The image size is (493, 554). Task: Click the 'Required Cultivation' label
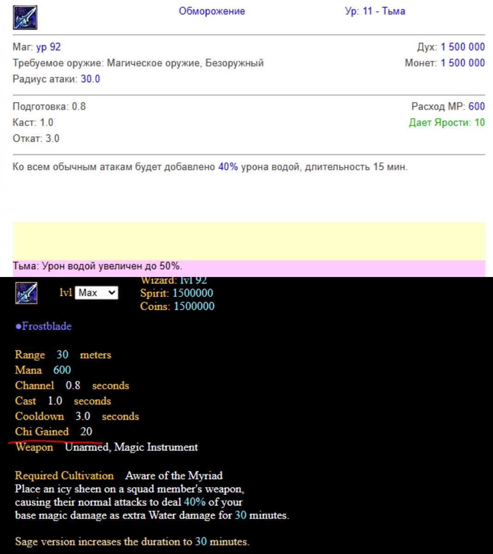pos(64,476)
